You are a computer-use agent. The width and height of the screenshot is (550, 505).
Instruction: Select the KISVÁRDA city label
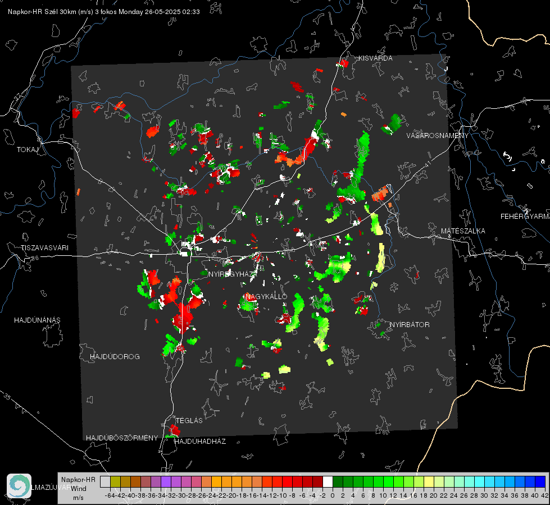click(375, 58)
